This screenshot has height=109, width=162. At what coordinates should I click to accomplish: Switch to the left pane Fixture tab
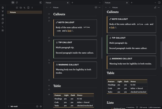point(57,3)
